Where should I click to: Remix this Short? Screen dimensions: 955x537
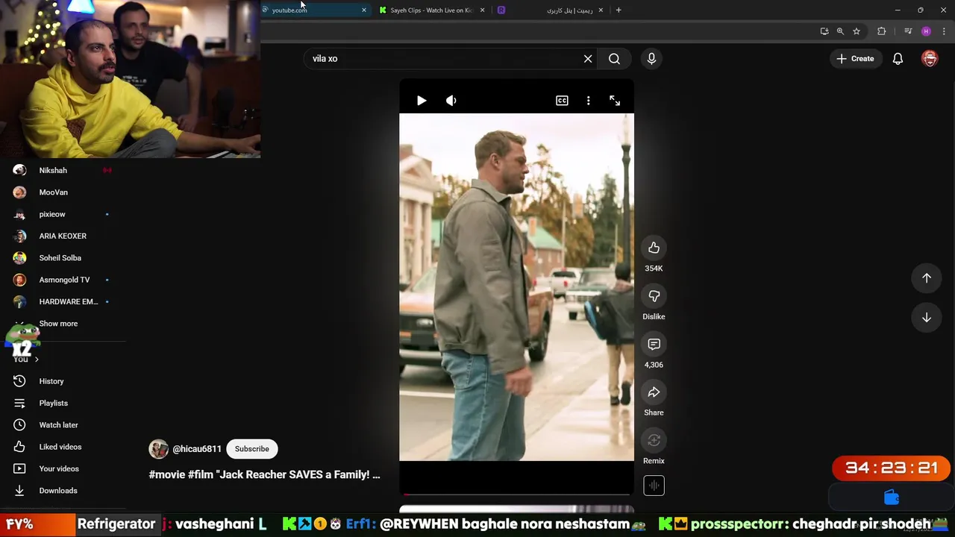[x=654, y=440]
